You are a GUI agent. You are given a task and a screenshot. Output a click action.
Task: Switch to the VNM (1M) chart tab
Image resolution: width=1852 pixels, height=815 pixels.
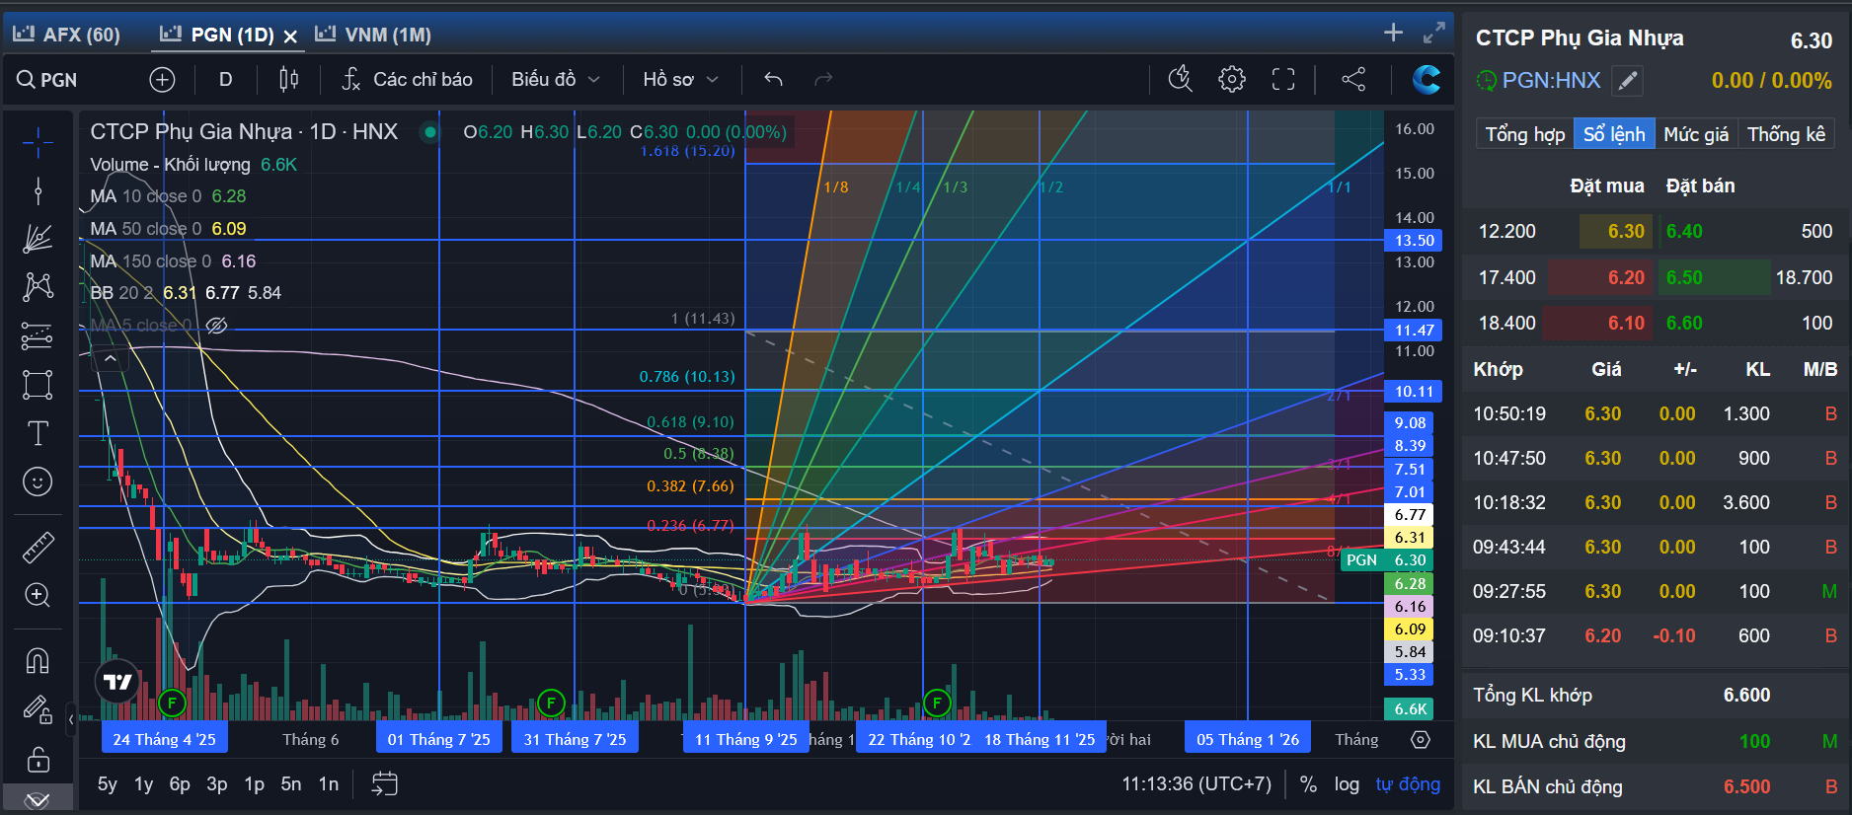coord(373,35)
